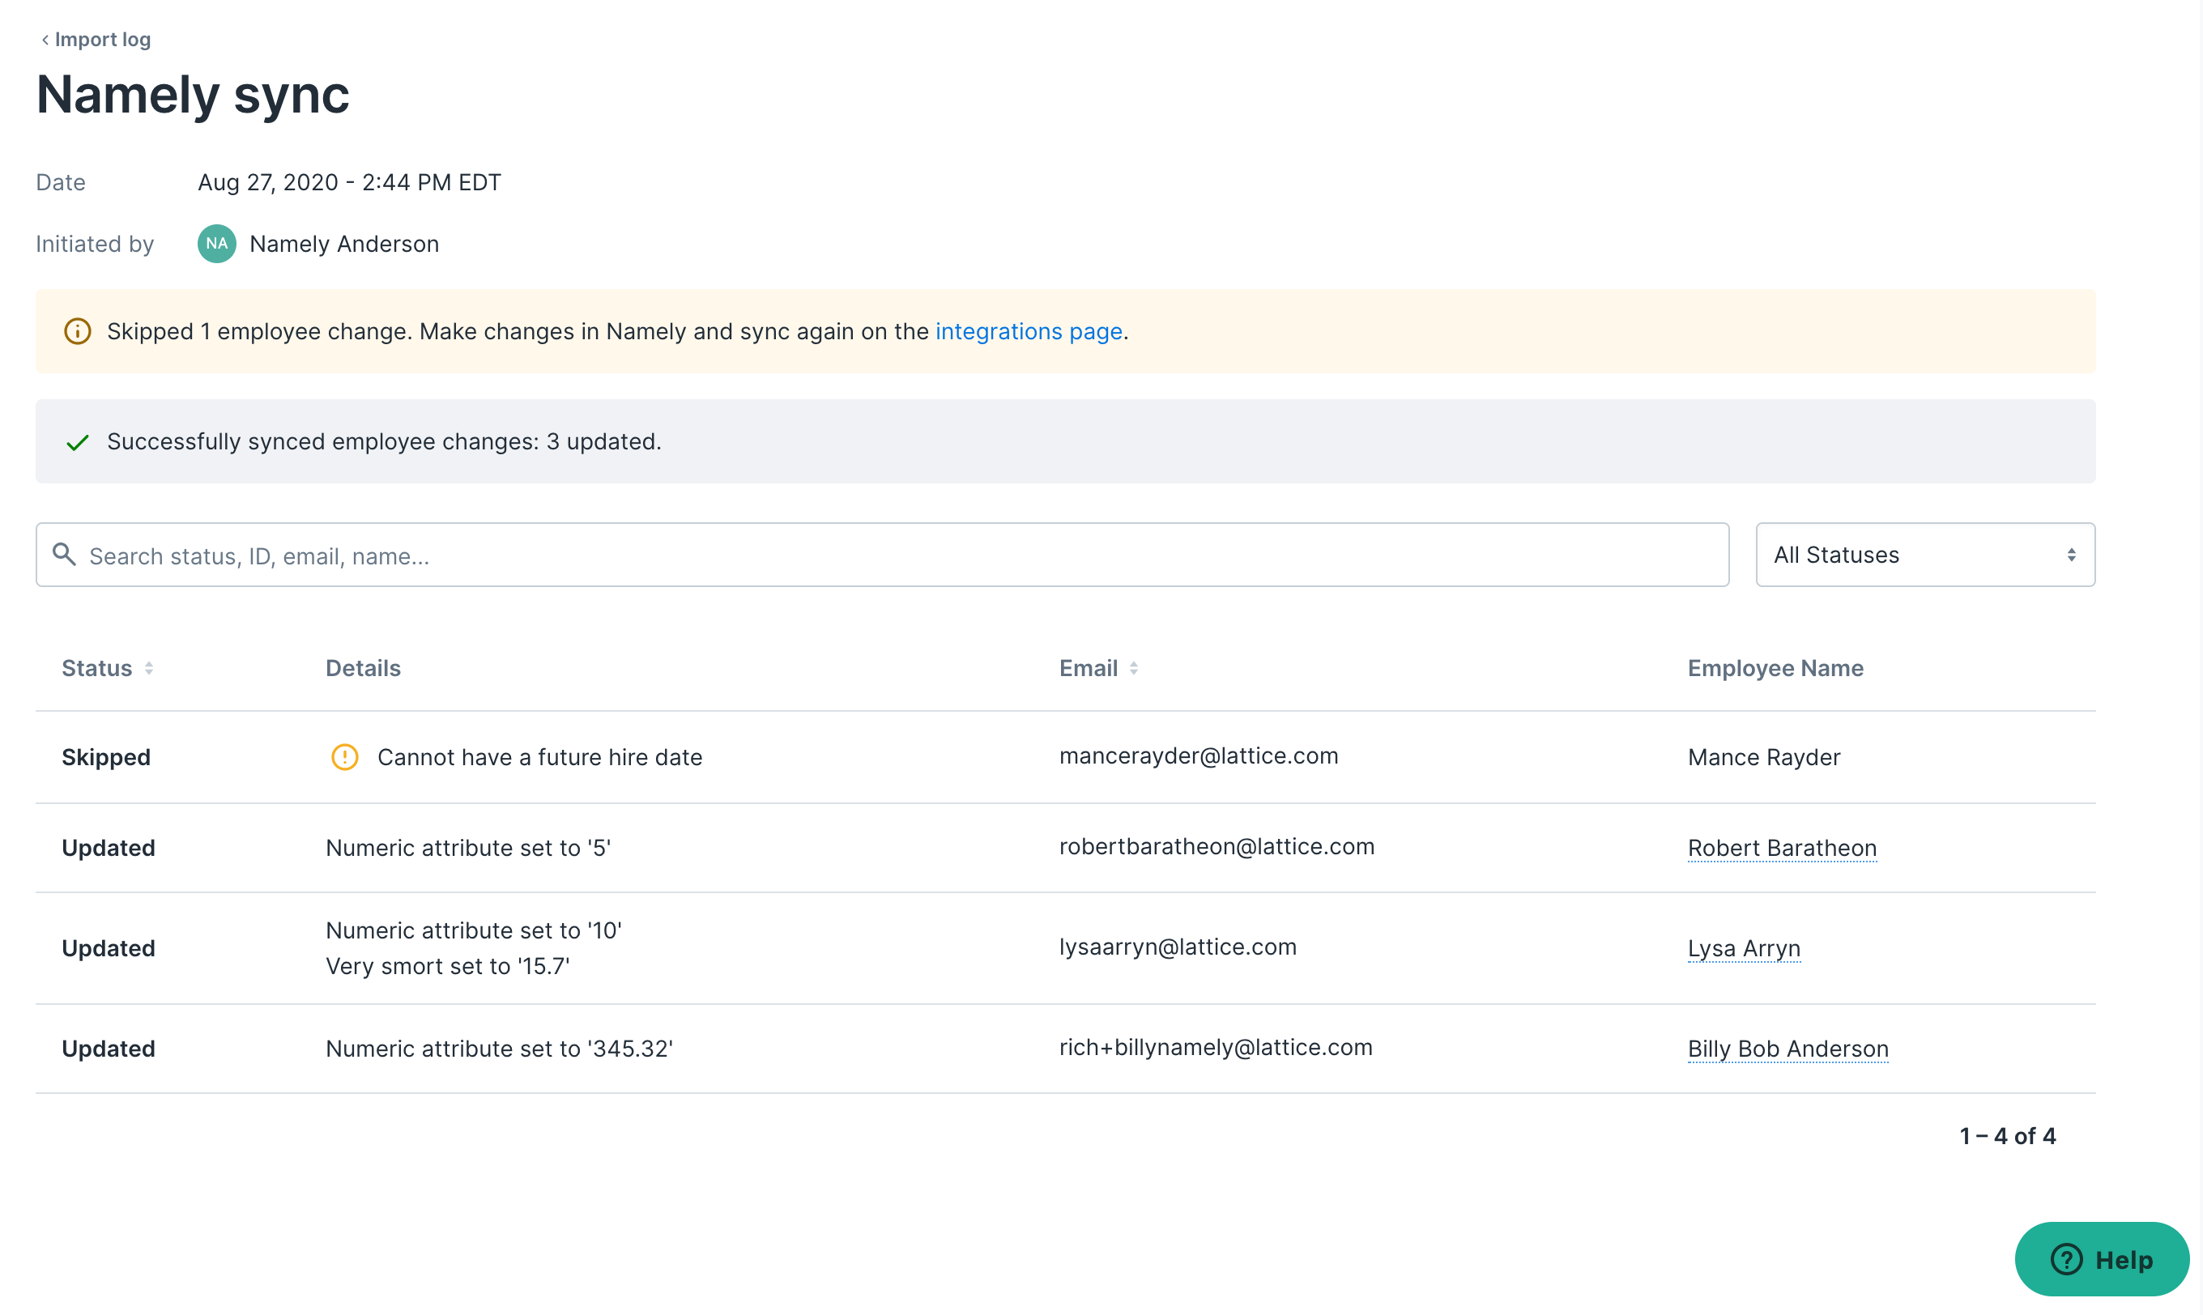Screen dimensions: 2203x1315
Task: Open the All Statuses dropdown
Action: coord(1924,555)
